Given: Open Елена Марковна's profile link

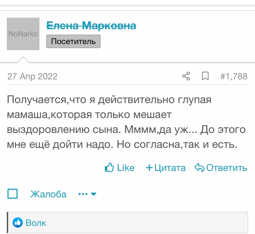Looking at the screenshot, I should pos(91,25).
